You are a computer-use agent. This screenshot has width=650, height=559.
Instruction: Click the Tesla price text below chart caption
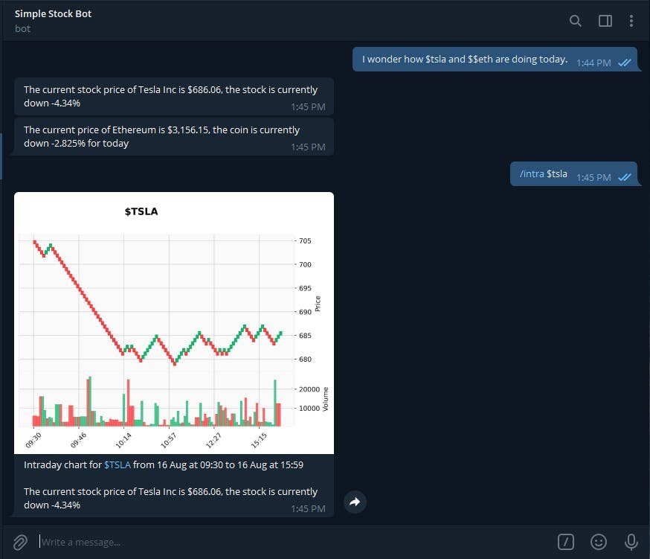[170, 498]
